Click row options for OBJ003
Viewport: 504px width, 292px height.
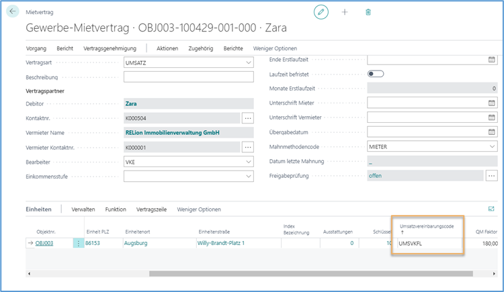point(79,243)
